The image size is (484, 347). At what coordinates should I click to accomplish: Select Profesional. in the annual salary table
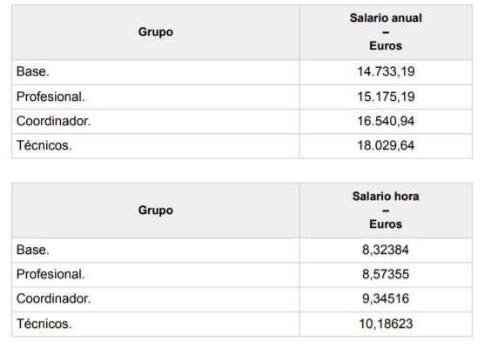click(x=50, y=97)
